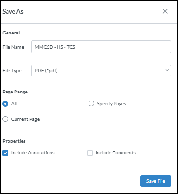This screenshot has width=178, height=194.
Task: Click the 'File Name' label
Action: tap(13, 47)
